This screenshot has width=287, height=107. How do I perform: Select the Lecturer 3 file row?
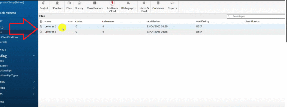click(162, 31)
